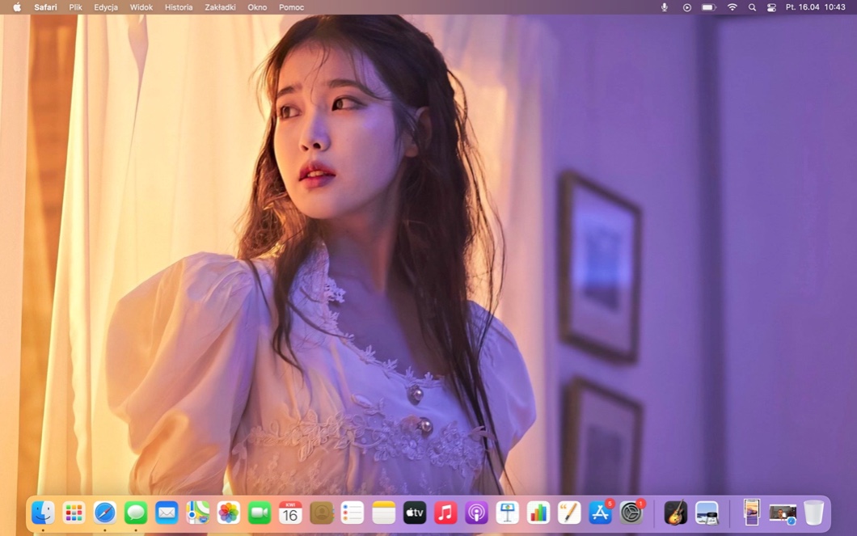
Task: Expand the battery status menu
Action: click(x=709, y=7)
